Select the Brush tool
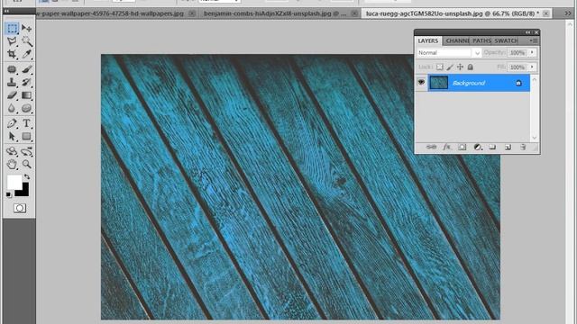The width and height of the screenshot is (577, 324). point(26,69)
